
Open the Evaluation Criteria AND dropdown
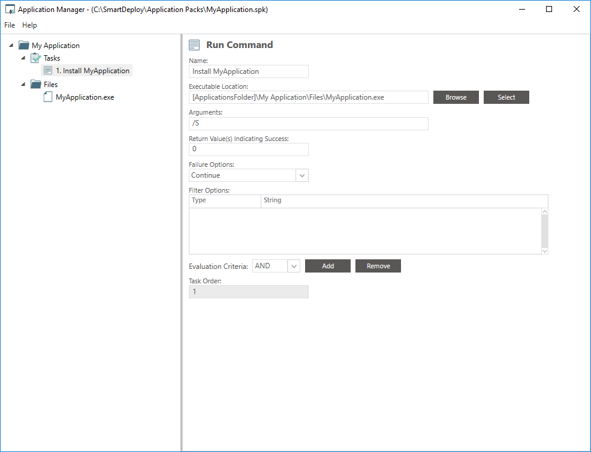[x=294, y=266]
